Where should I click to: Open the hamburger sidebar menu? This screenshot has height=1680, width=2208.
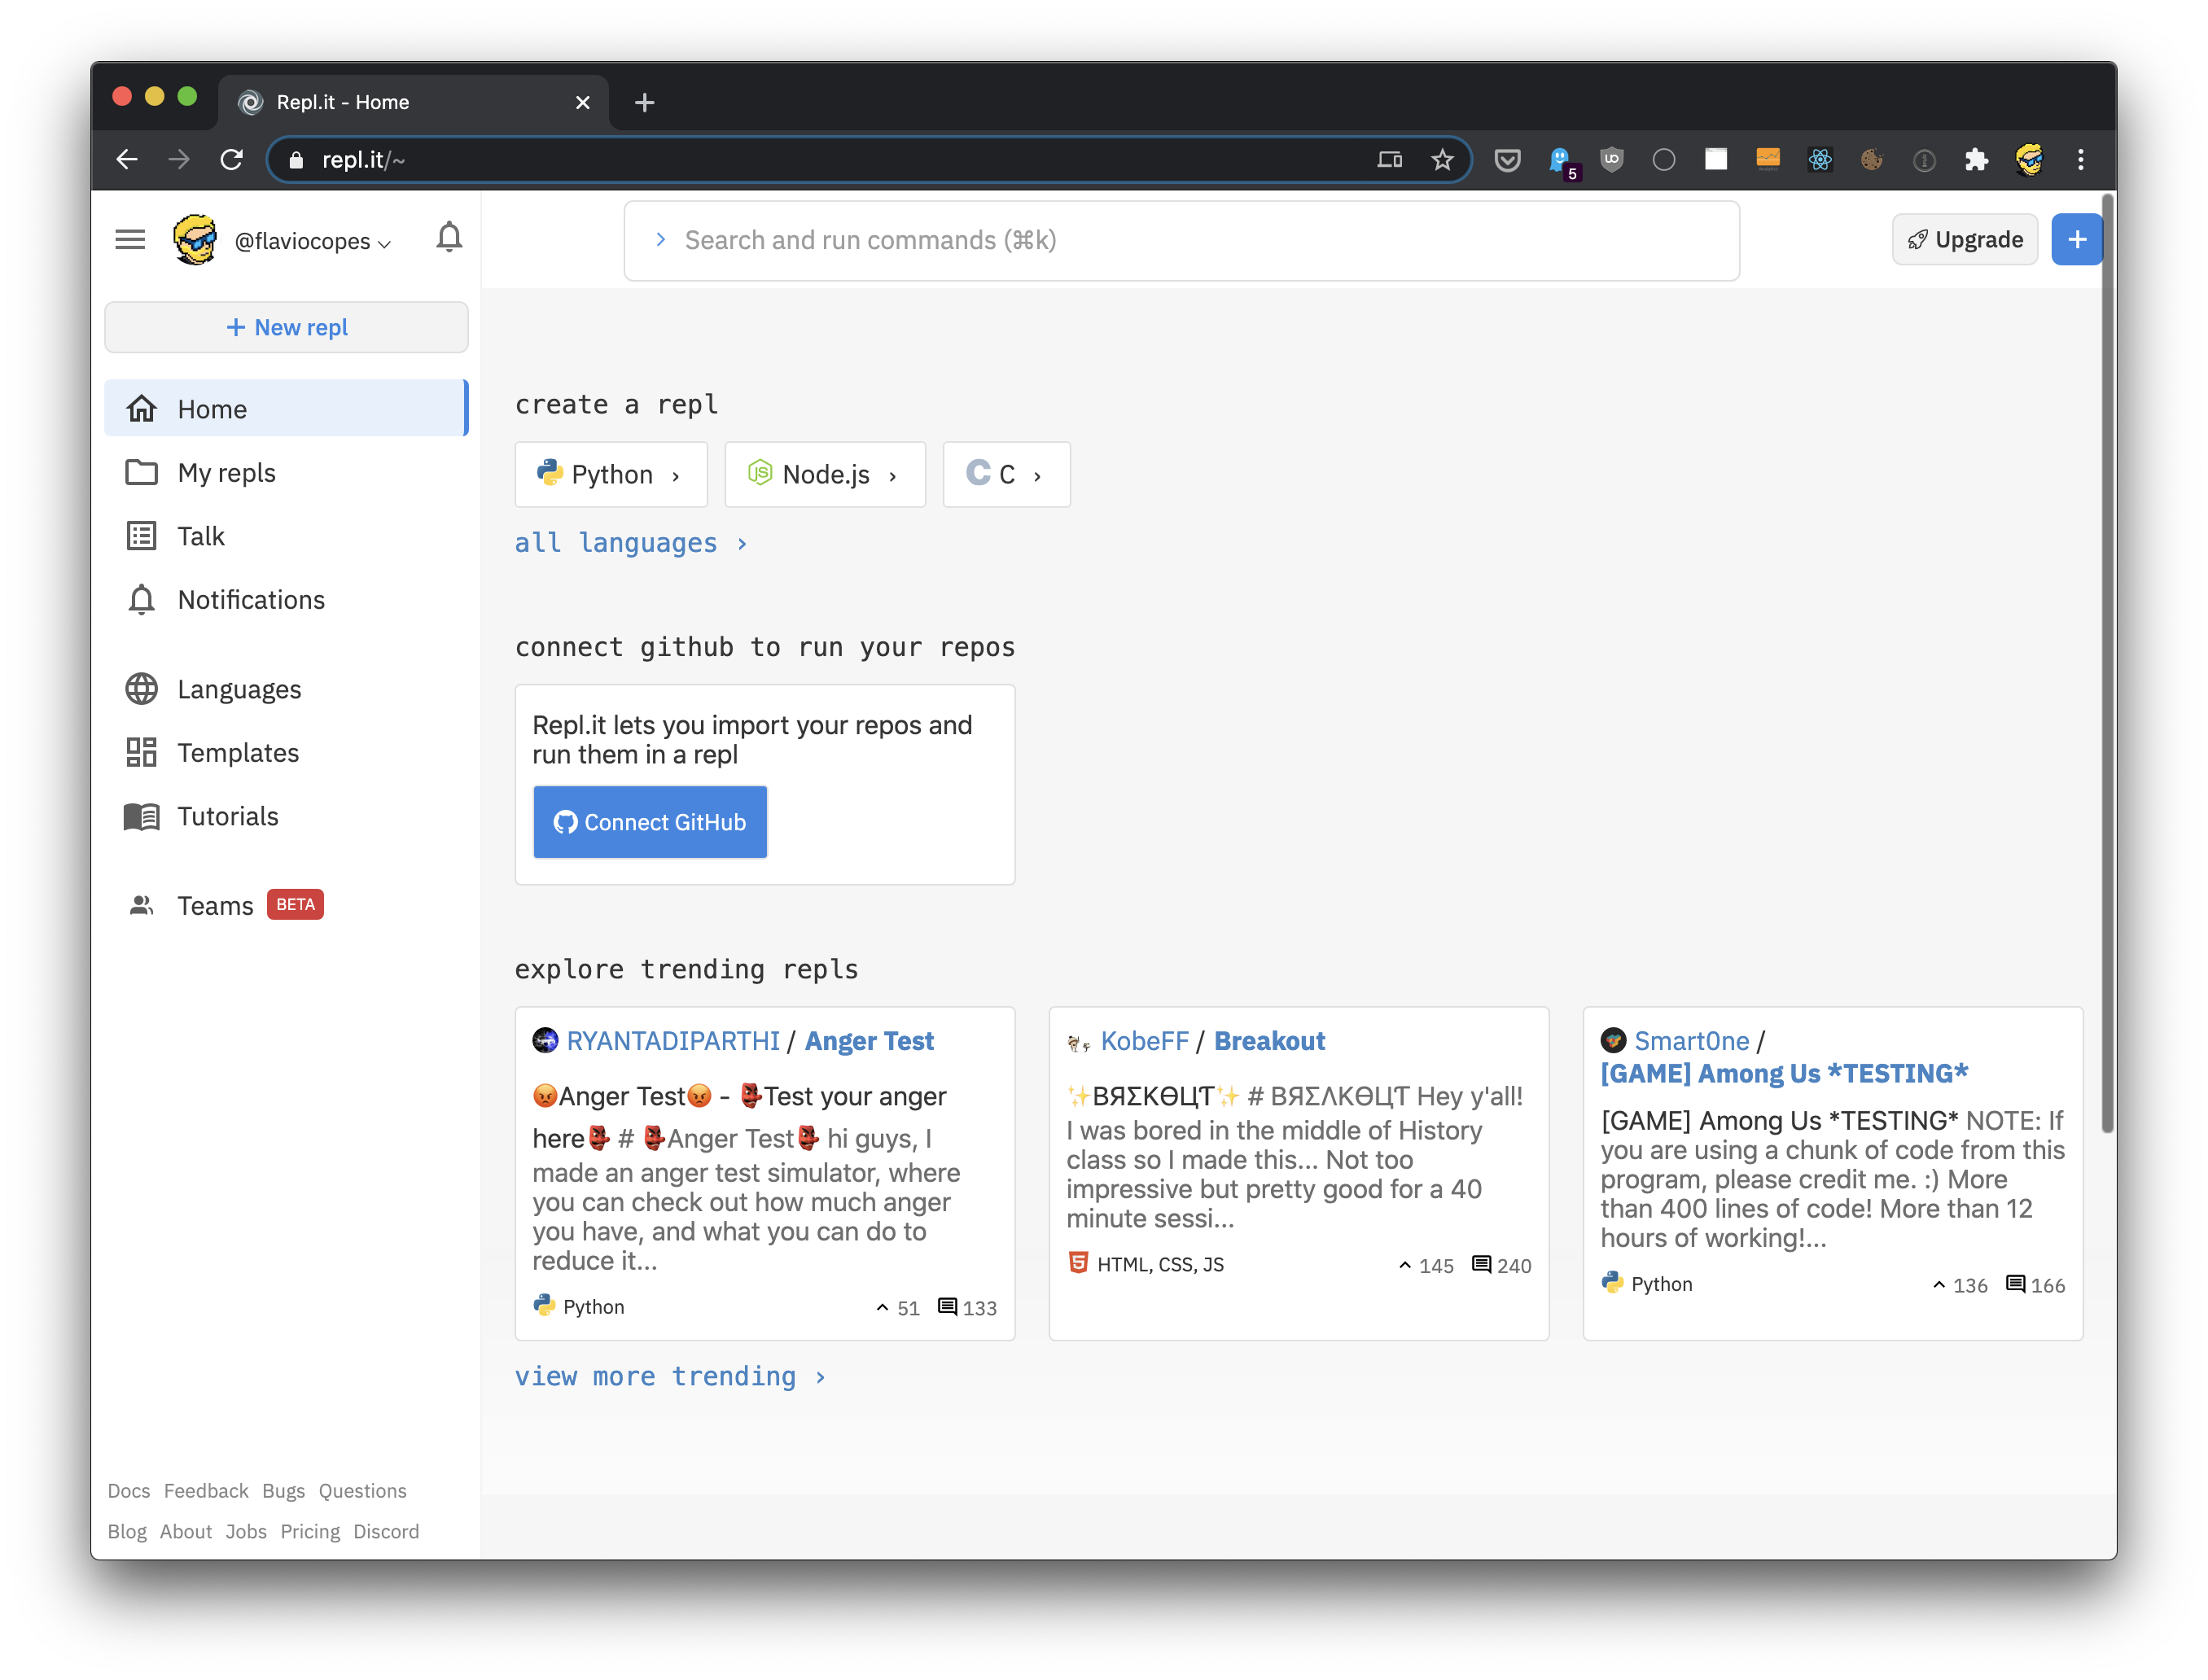(x=130, y=240)
